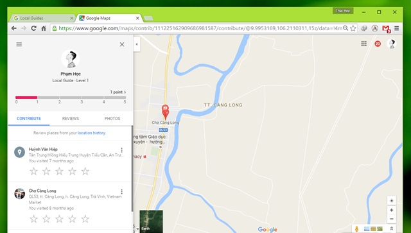Open the 1 point details
Screen dimensions: 411x233
tap(118, 92)
